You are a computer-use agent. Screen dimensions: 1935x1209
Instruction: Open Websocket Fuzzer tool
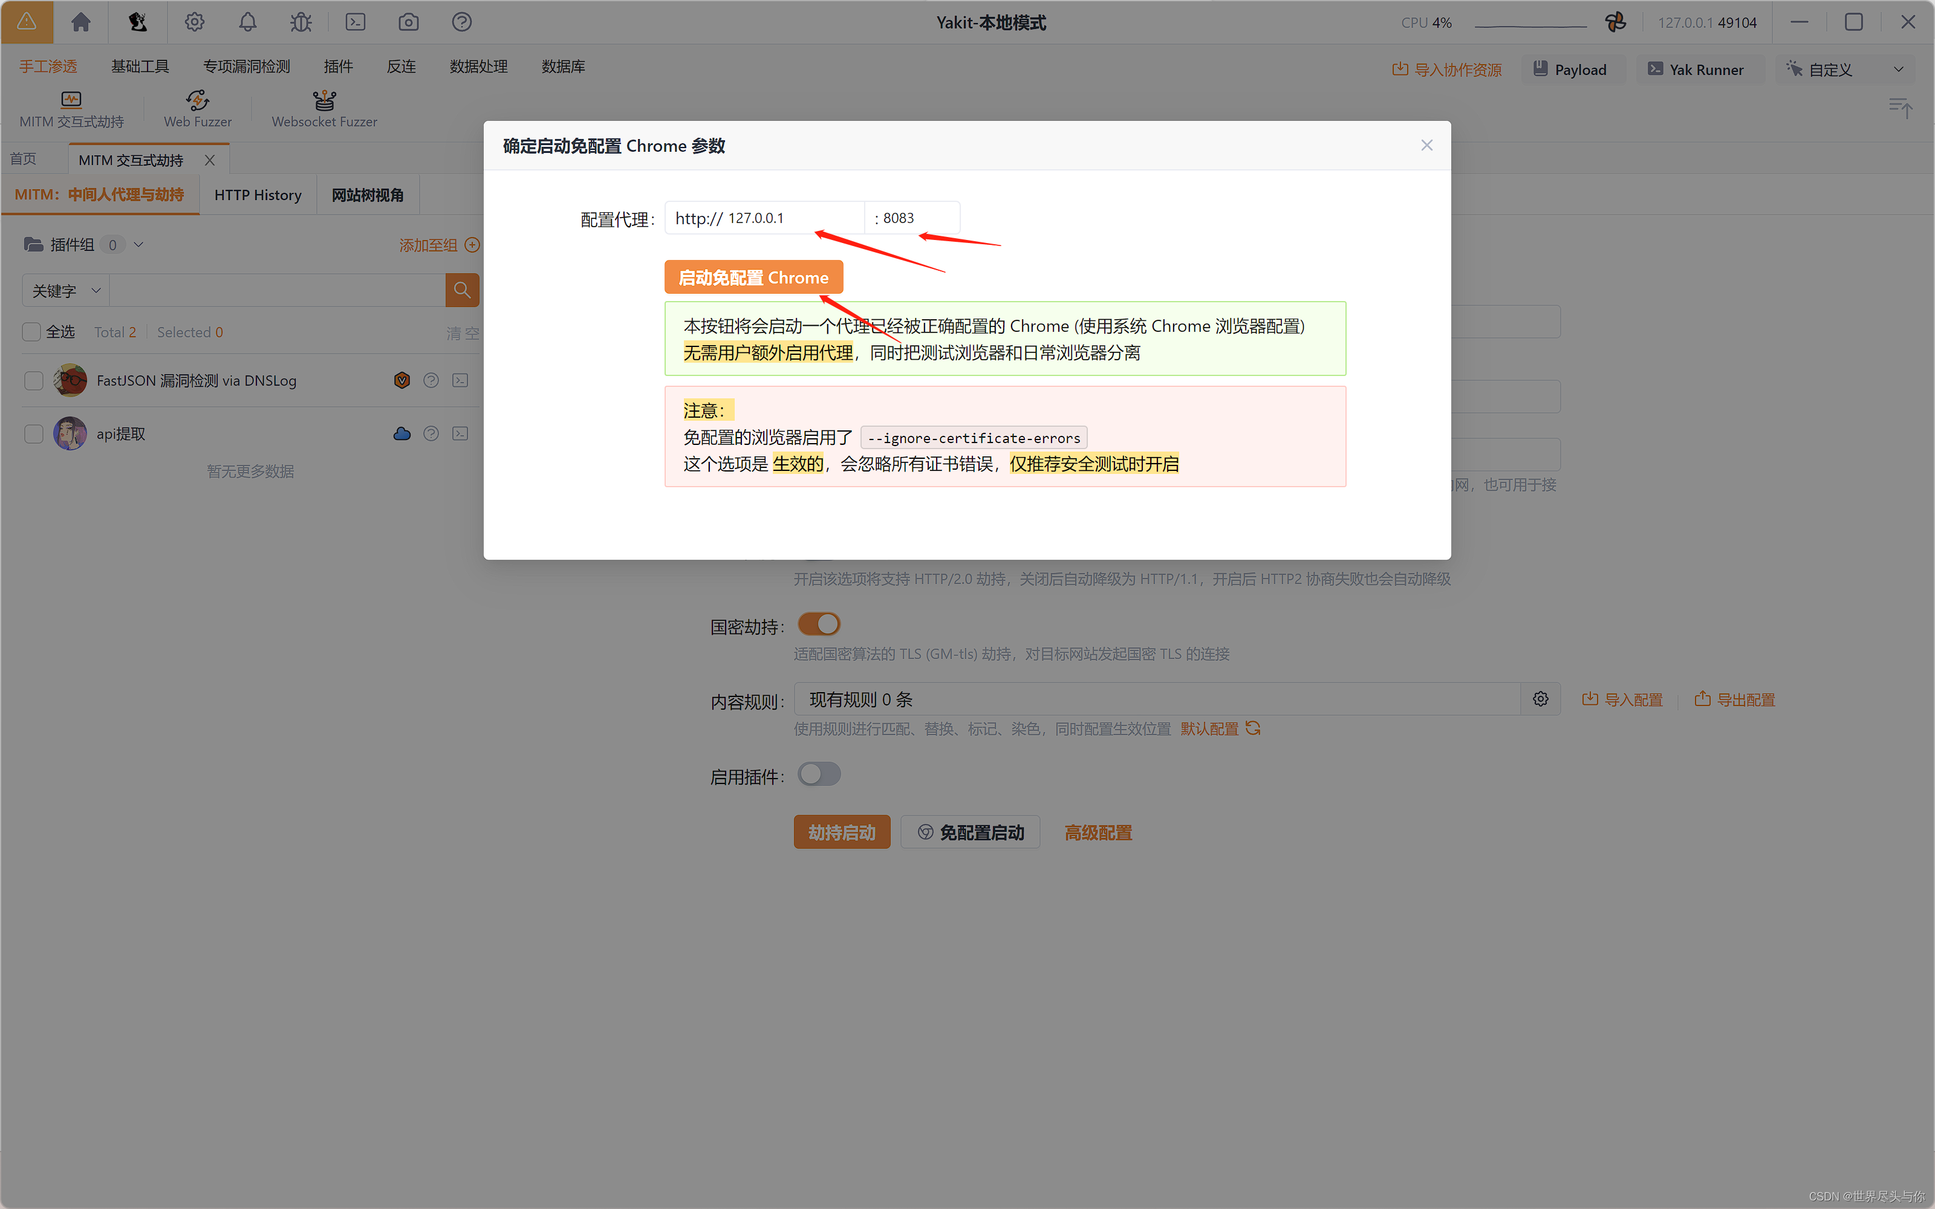324,108
